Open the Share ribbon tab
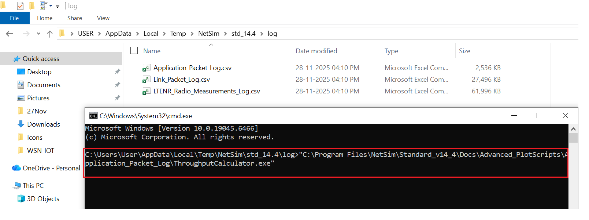 [75, 18]
